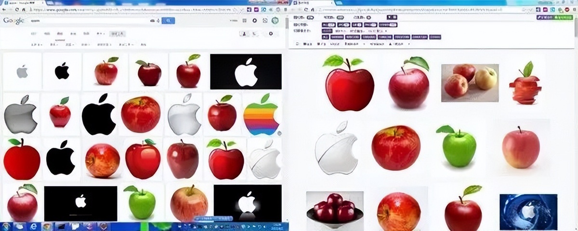
Task: Open the green apple thumbnail in Google results
Action: [142, 202]
